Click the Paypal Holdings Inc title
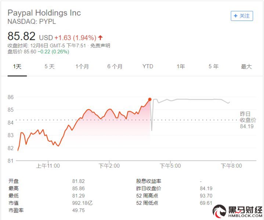 click(x=44, y=13)
